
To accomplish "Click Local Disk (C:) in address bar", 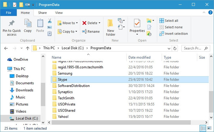I will pyautogui.click(x=73, y=48).
